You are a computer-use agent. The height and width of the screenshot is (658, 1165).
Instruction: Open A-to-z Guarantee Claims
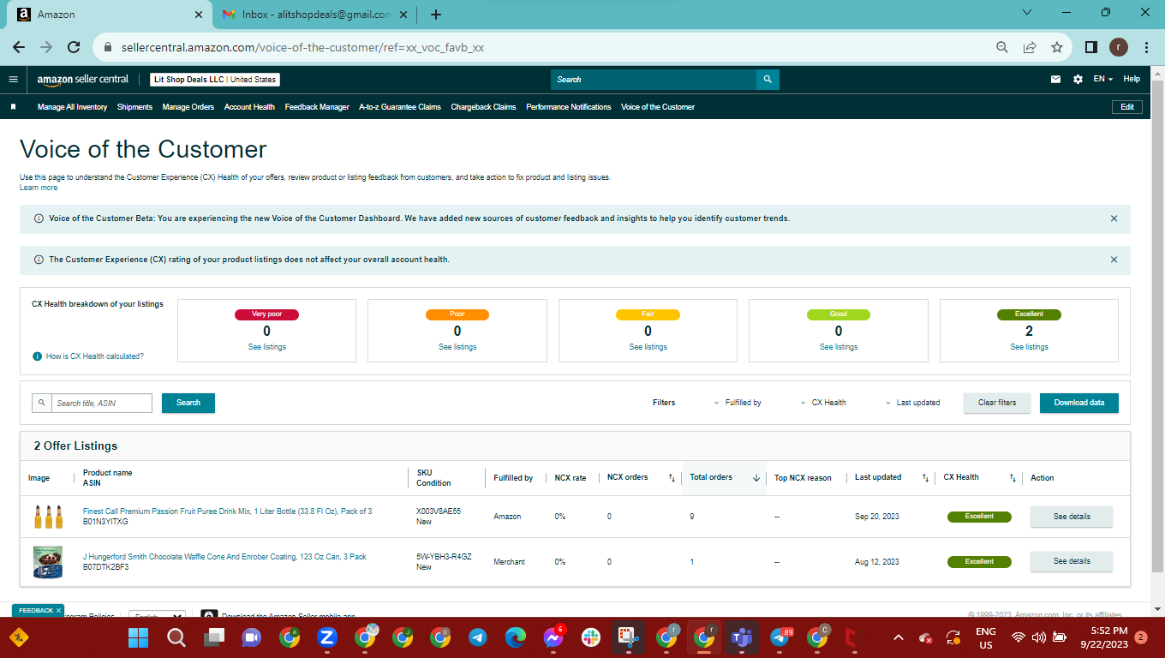click(x=400, y=107)
